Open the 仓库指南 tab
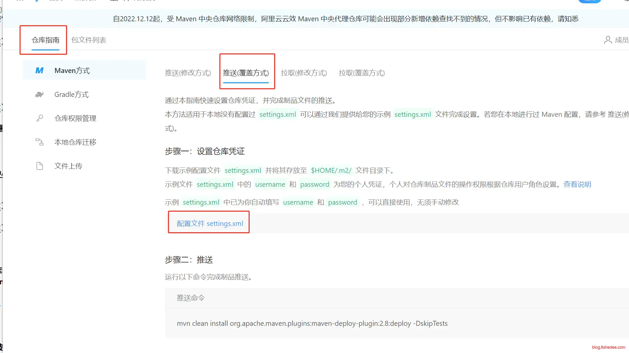Screen dimensions: 629x353 click(x=45, y=40)
